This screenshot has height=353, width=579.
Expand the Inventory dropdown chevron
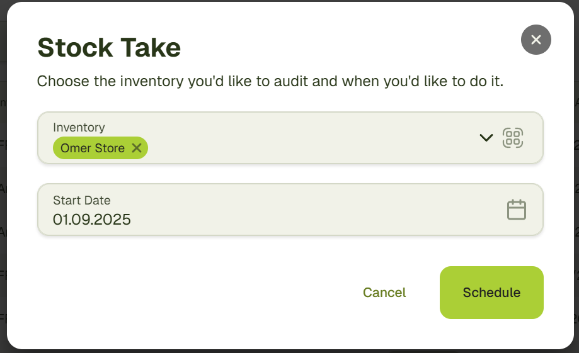point(486,138)
